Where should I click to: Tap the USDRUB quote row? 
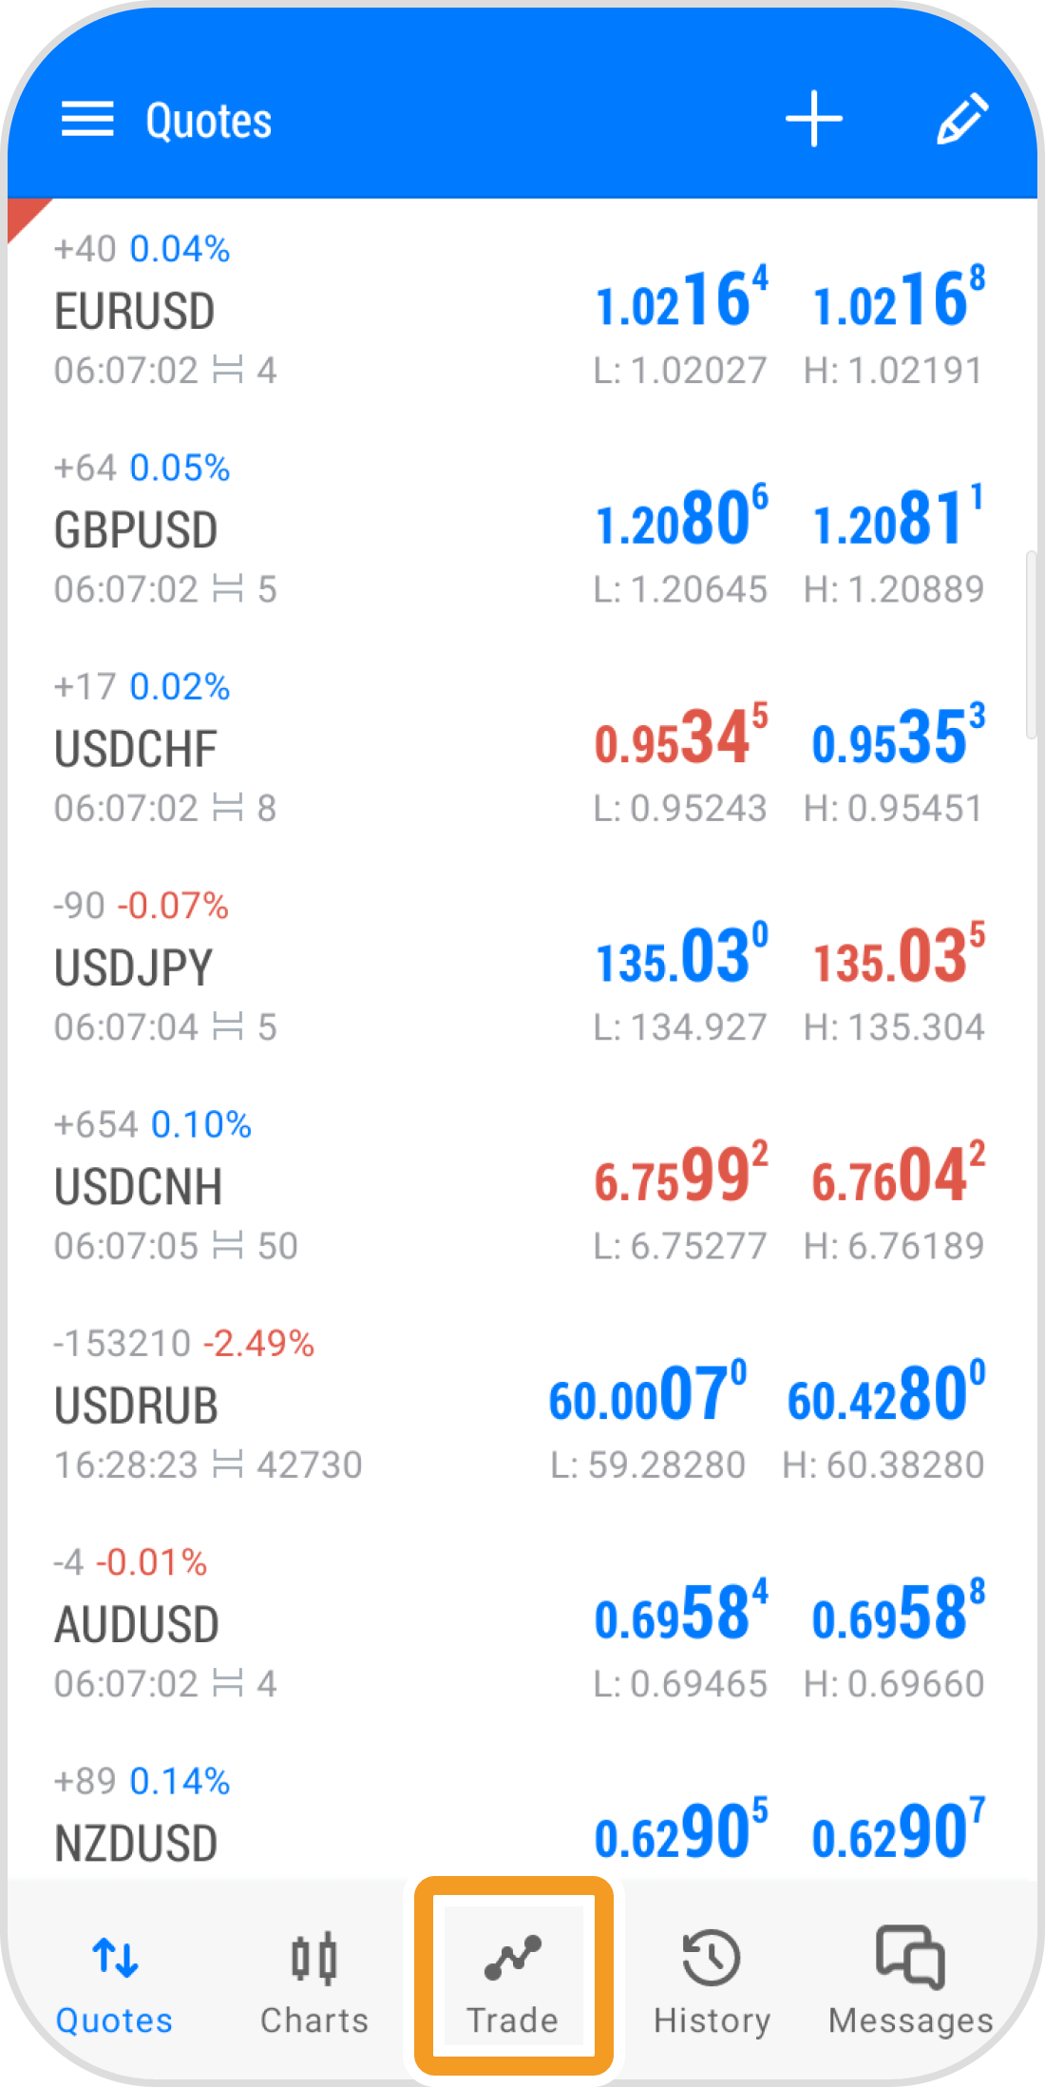point(380,1405)
